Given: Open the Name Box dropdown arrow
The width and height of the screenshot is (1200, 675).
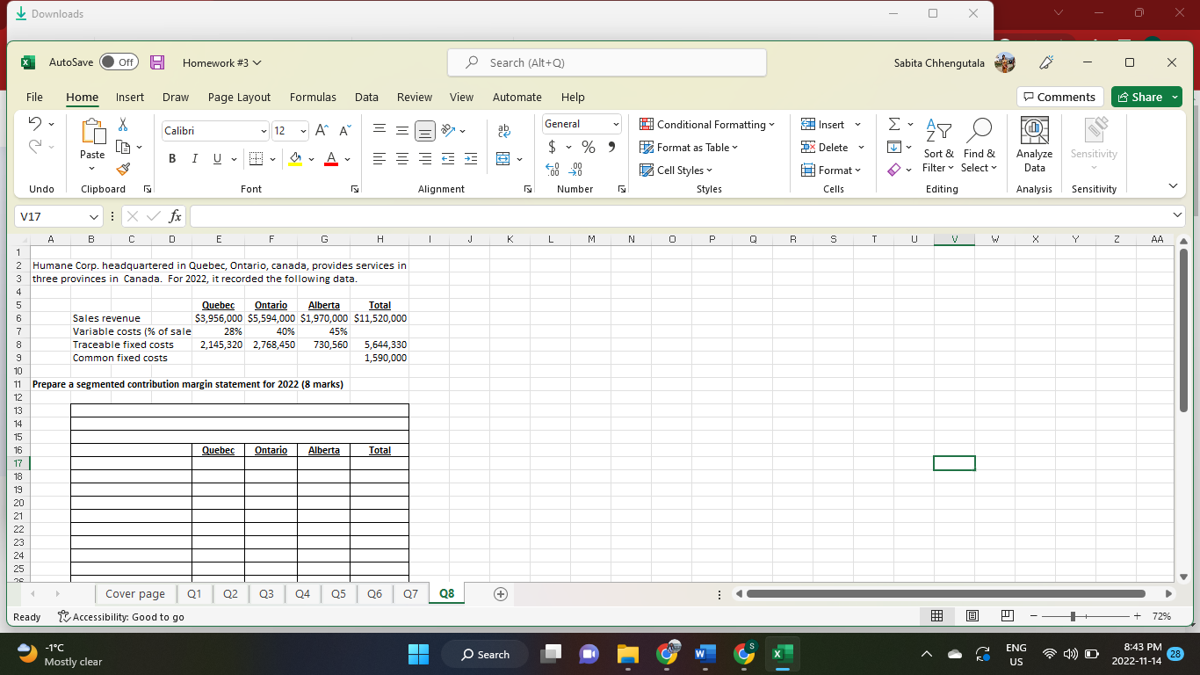Looking at the screenshot, I should point(95,215).
